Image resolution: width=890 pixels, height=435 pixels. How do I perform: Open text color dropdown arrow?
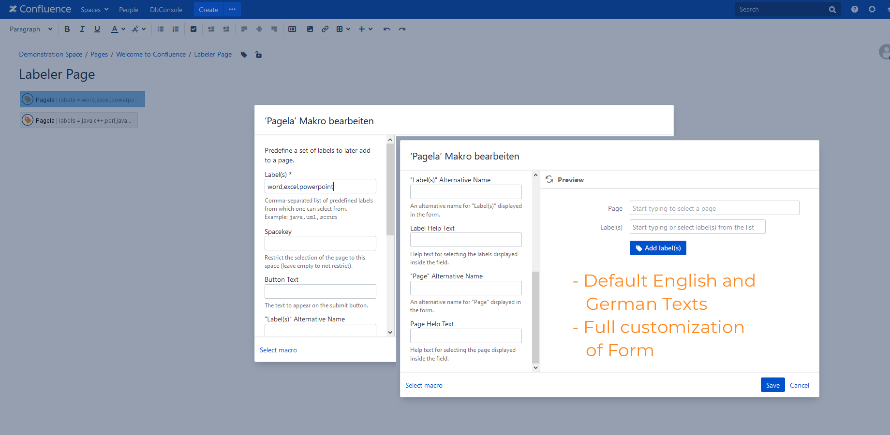tap(123, 29)
